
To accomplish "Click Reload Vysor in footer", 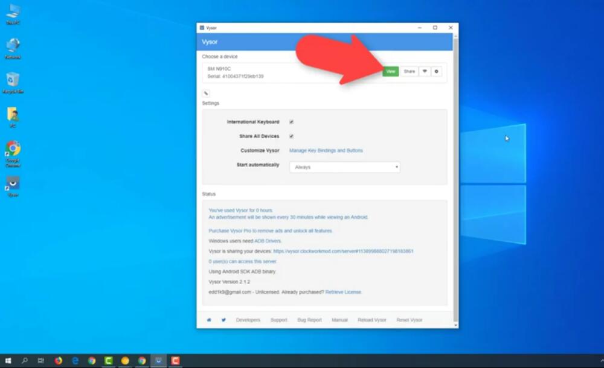I will 371,320.
